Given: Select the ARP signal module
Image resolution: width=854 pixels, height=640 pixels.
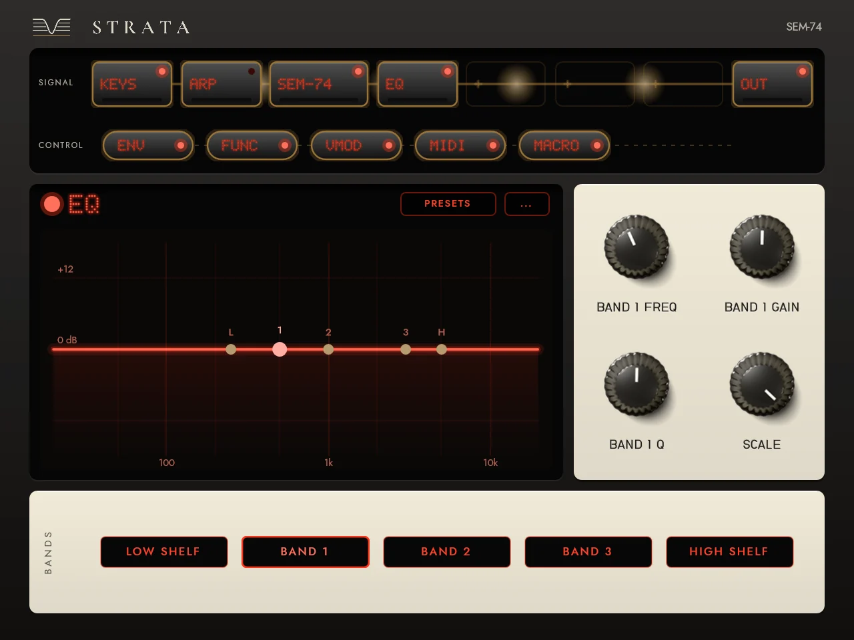Looking at the screenshot, I should (x=221, y=84).
